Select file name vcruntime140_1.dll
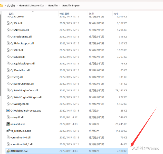The width and height of the screenshot is (163, 154). [22, 144]
